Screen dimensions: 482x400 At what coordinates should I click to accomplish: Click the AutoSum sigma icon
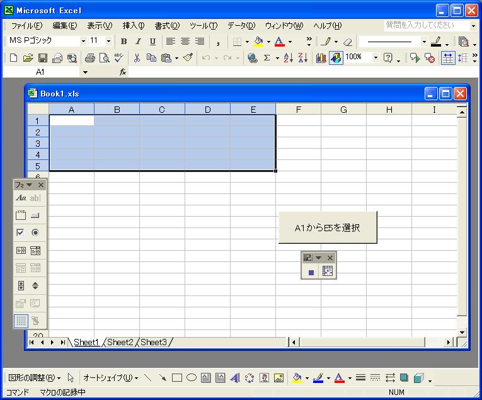point(267,57)
